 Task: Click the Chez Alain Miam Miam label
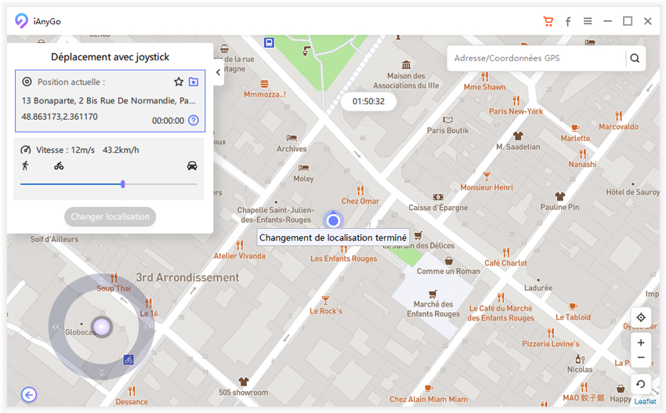click(x=429, y=399)
